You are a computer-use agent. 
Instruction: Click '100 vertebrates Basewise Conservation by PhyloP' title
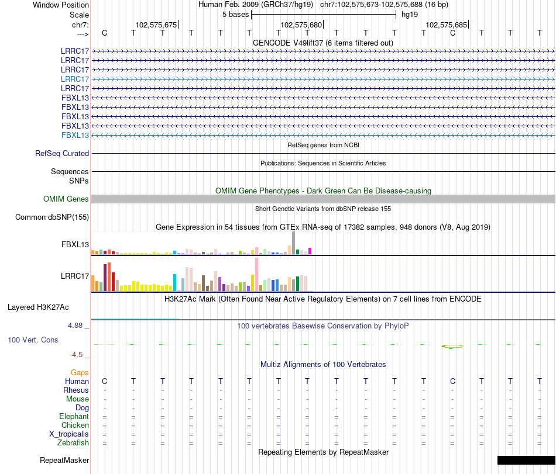click(x=323, y=326)
